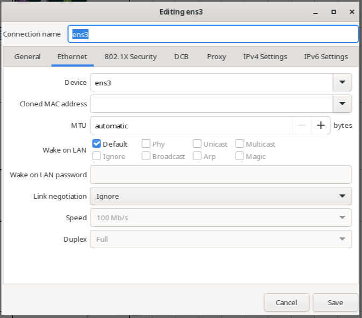Increase MTU with the plus button
Screen dimensions: 362x318
pos(321,125)
